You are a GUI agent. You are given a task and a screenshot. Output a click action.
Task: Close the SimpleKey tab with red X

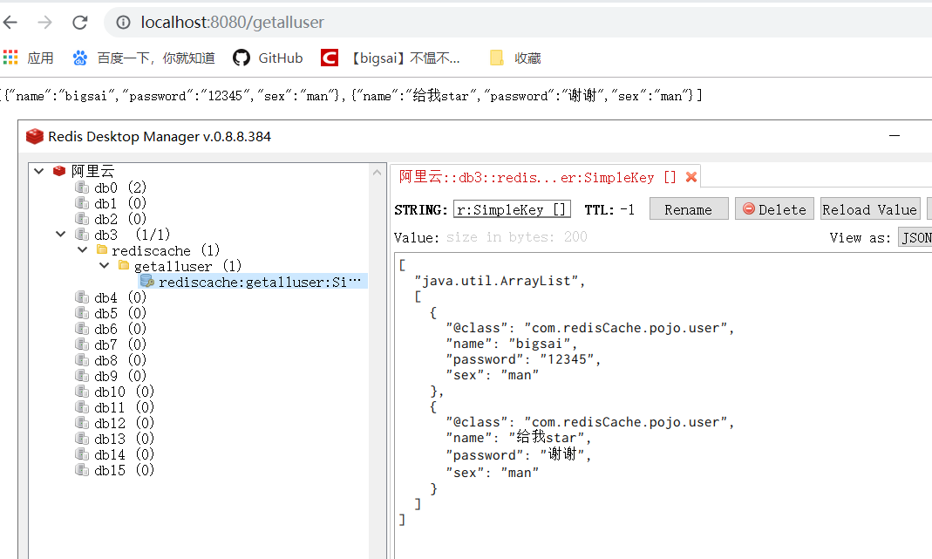690,177
